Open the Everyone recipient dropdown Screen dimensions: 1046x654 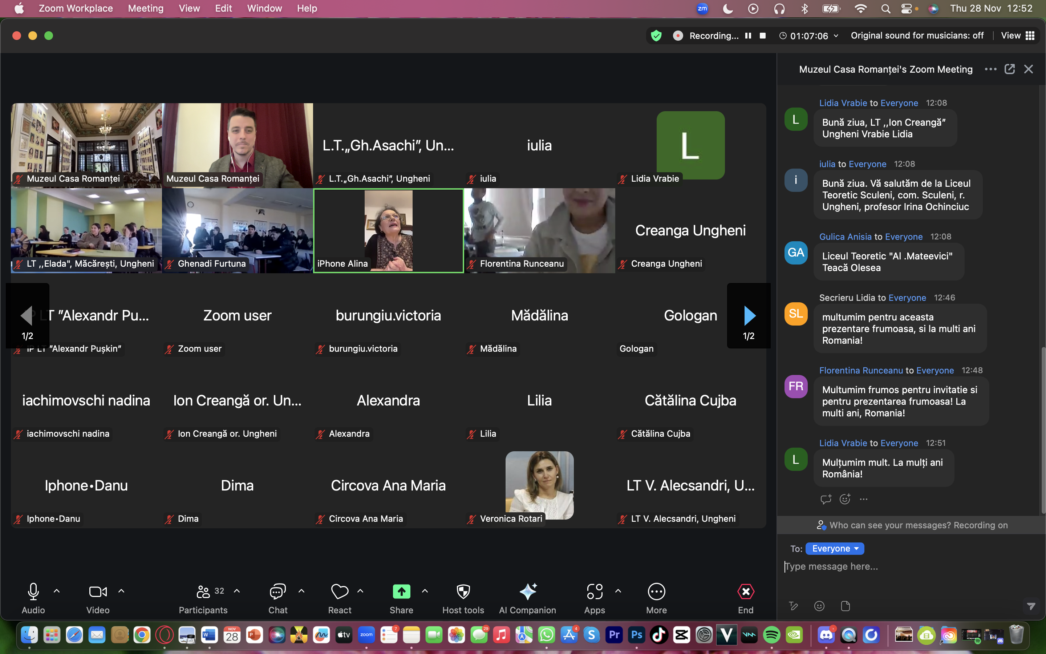coord(835,549)
